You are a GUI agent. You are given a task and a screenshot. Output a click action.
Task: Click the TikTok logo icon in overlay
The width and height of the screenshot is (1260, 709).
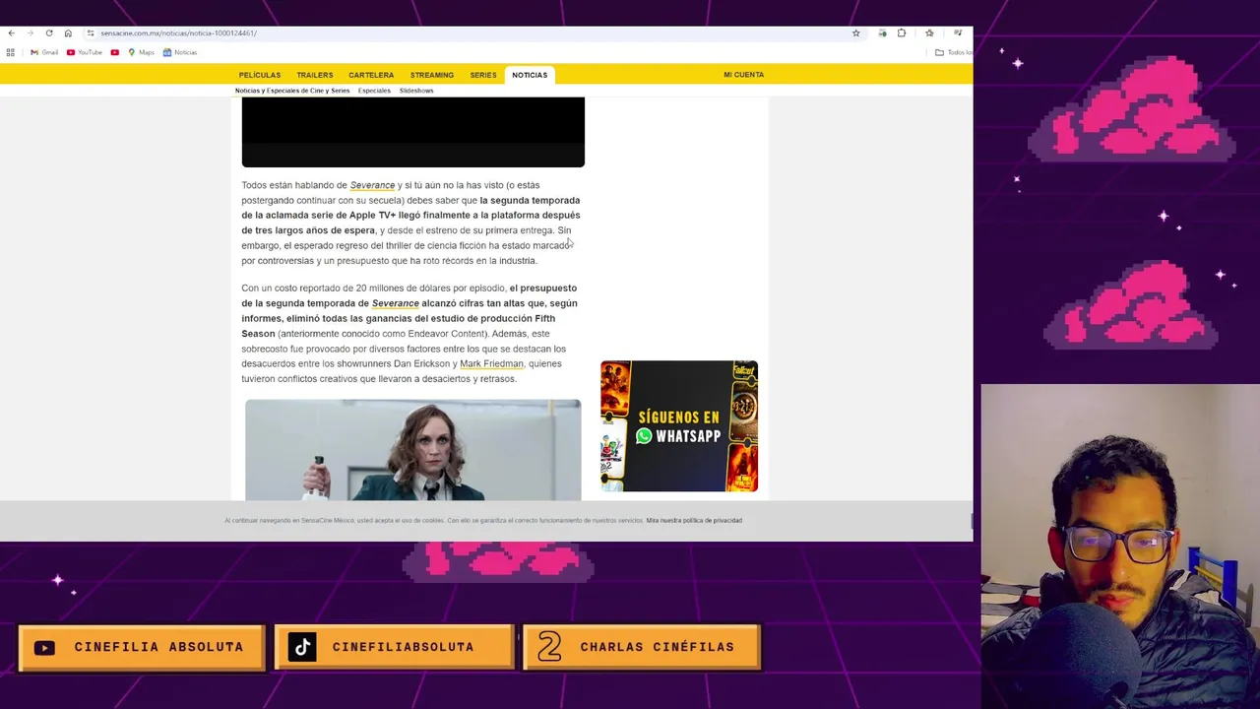click(302, 647)
